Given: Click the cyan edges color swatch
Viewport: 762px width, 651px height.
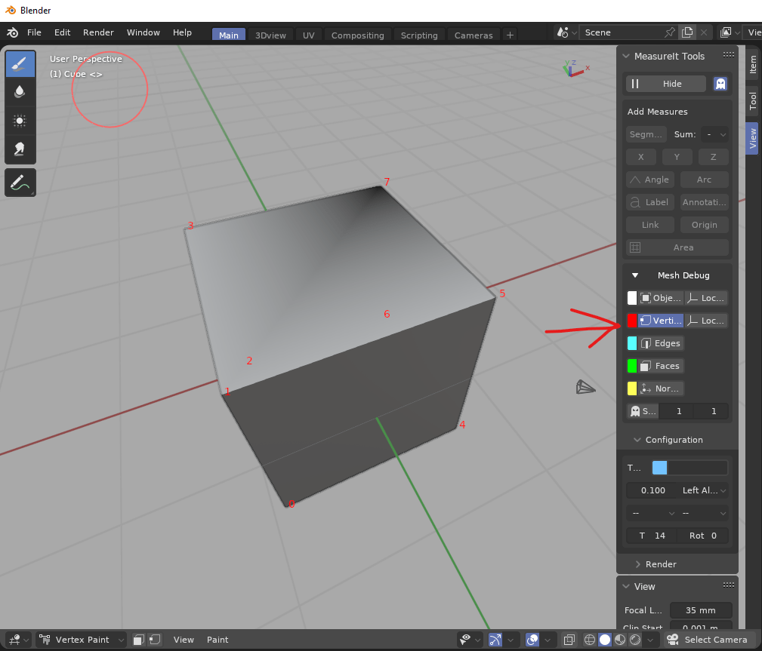Looking at the screenshot, I should click(632, 344).
